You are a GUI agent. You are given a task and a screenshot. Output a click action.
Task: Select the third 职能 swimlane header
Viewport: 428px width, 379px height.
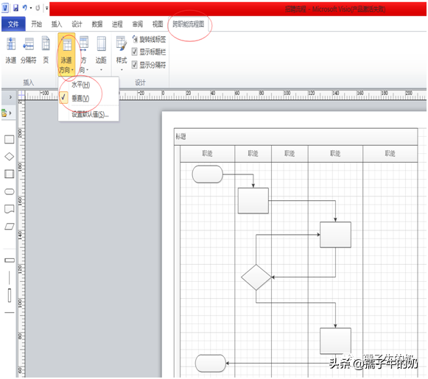(290, 154)
